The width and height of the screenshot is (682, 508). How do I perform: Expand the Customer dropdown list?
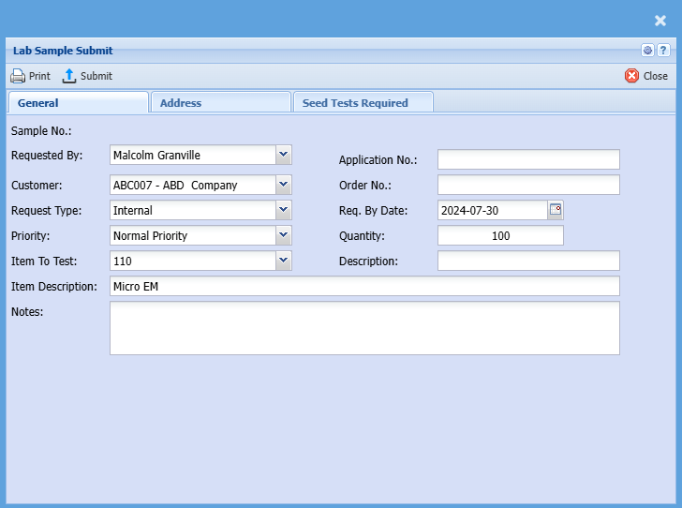point(284,185)
